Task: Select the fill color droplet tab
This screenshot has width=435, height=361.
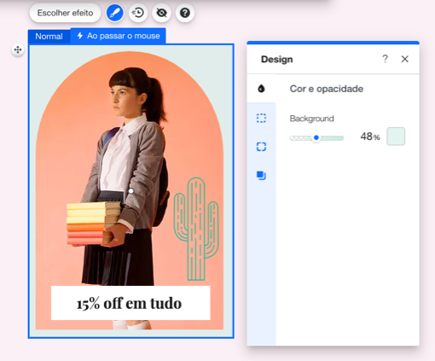Action: (x=261, y=89)
